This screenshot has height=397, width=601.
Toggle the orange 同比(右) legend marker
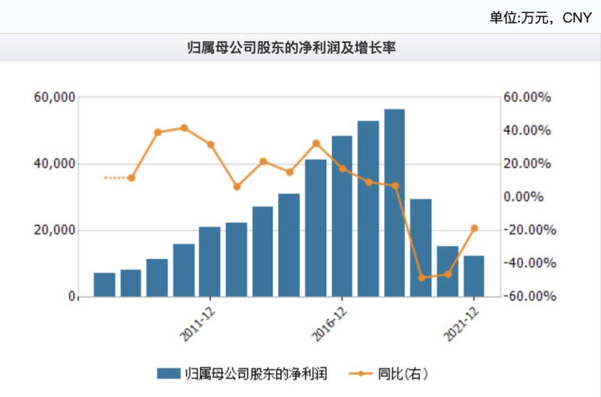pos(361,374)
